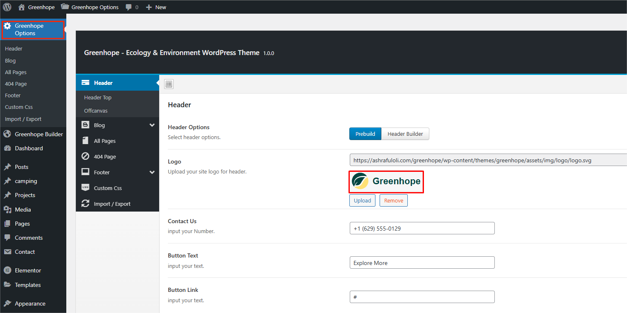The image size is (627, 313).
Task: Open the Elementor menu label
Action: click(x=28, y=270)
